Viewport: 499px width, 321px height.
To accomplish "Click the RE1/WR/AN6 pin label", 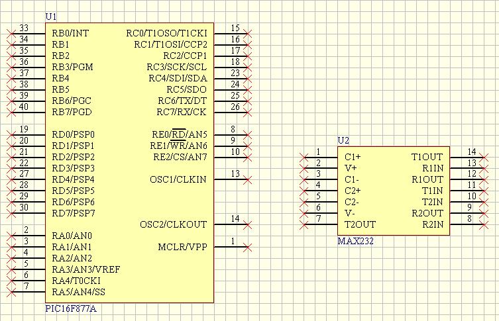I will [x=178, y=146].
